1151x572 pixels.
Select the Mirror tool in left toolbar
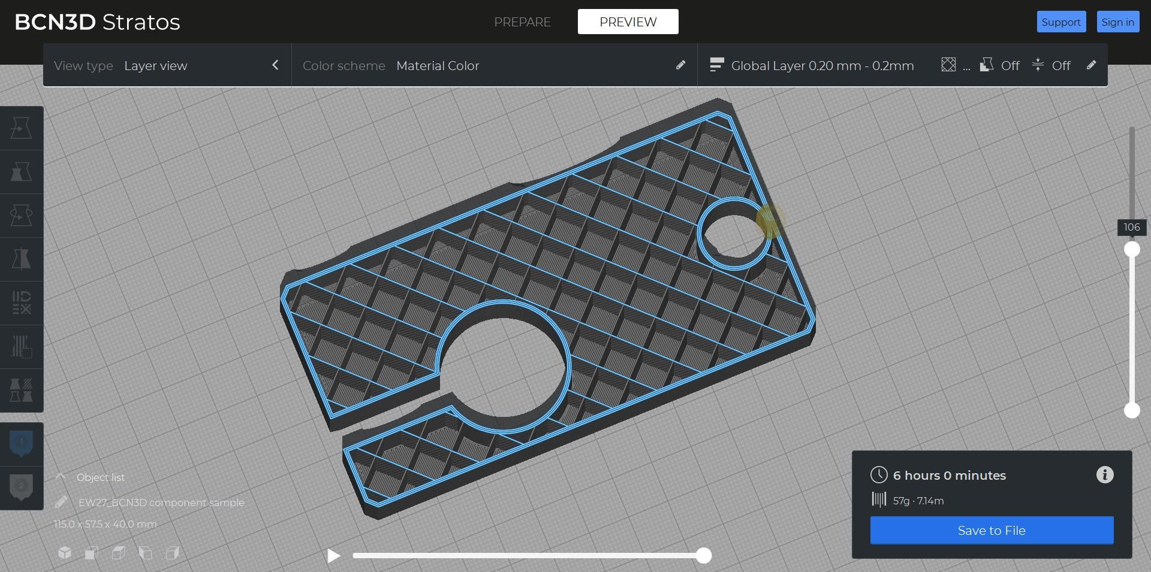click(22, 259)
